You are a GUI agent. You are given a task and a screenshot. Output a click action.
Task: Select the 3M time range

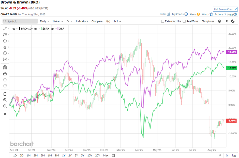[43, 155]
